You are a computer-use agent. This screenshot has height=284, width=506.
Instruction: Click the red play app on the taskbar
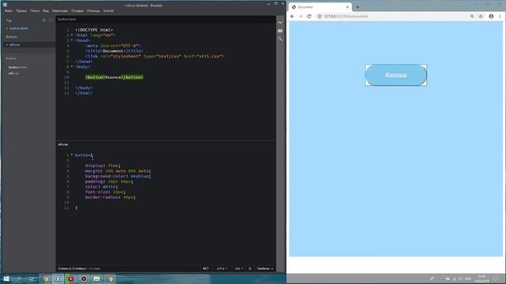(x=71, y=278)
